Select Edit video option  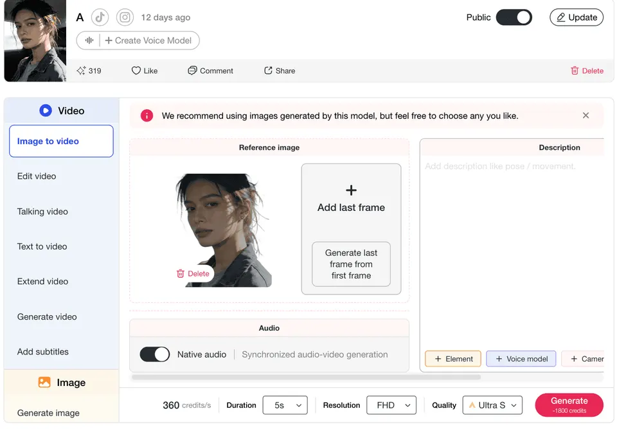pyautogui.click(x=37, y=176)
